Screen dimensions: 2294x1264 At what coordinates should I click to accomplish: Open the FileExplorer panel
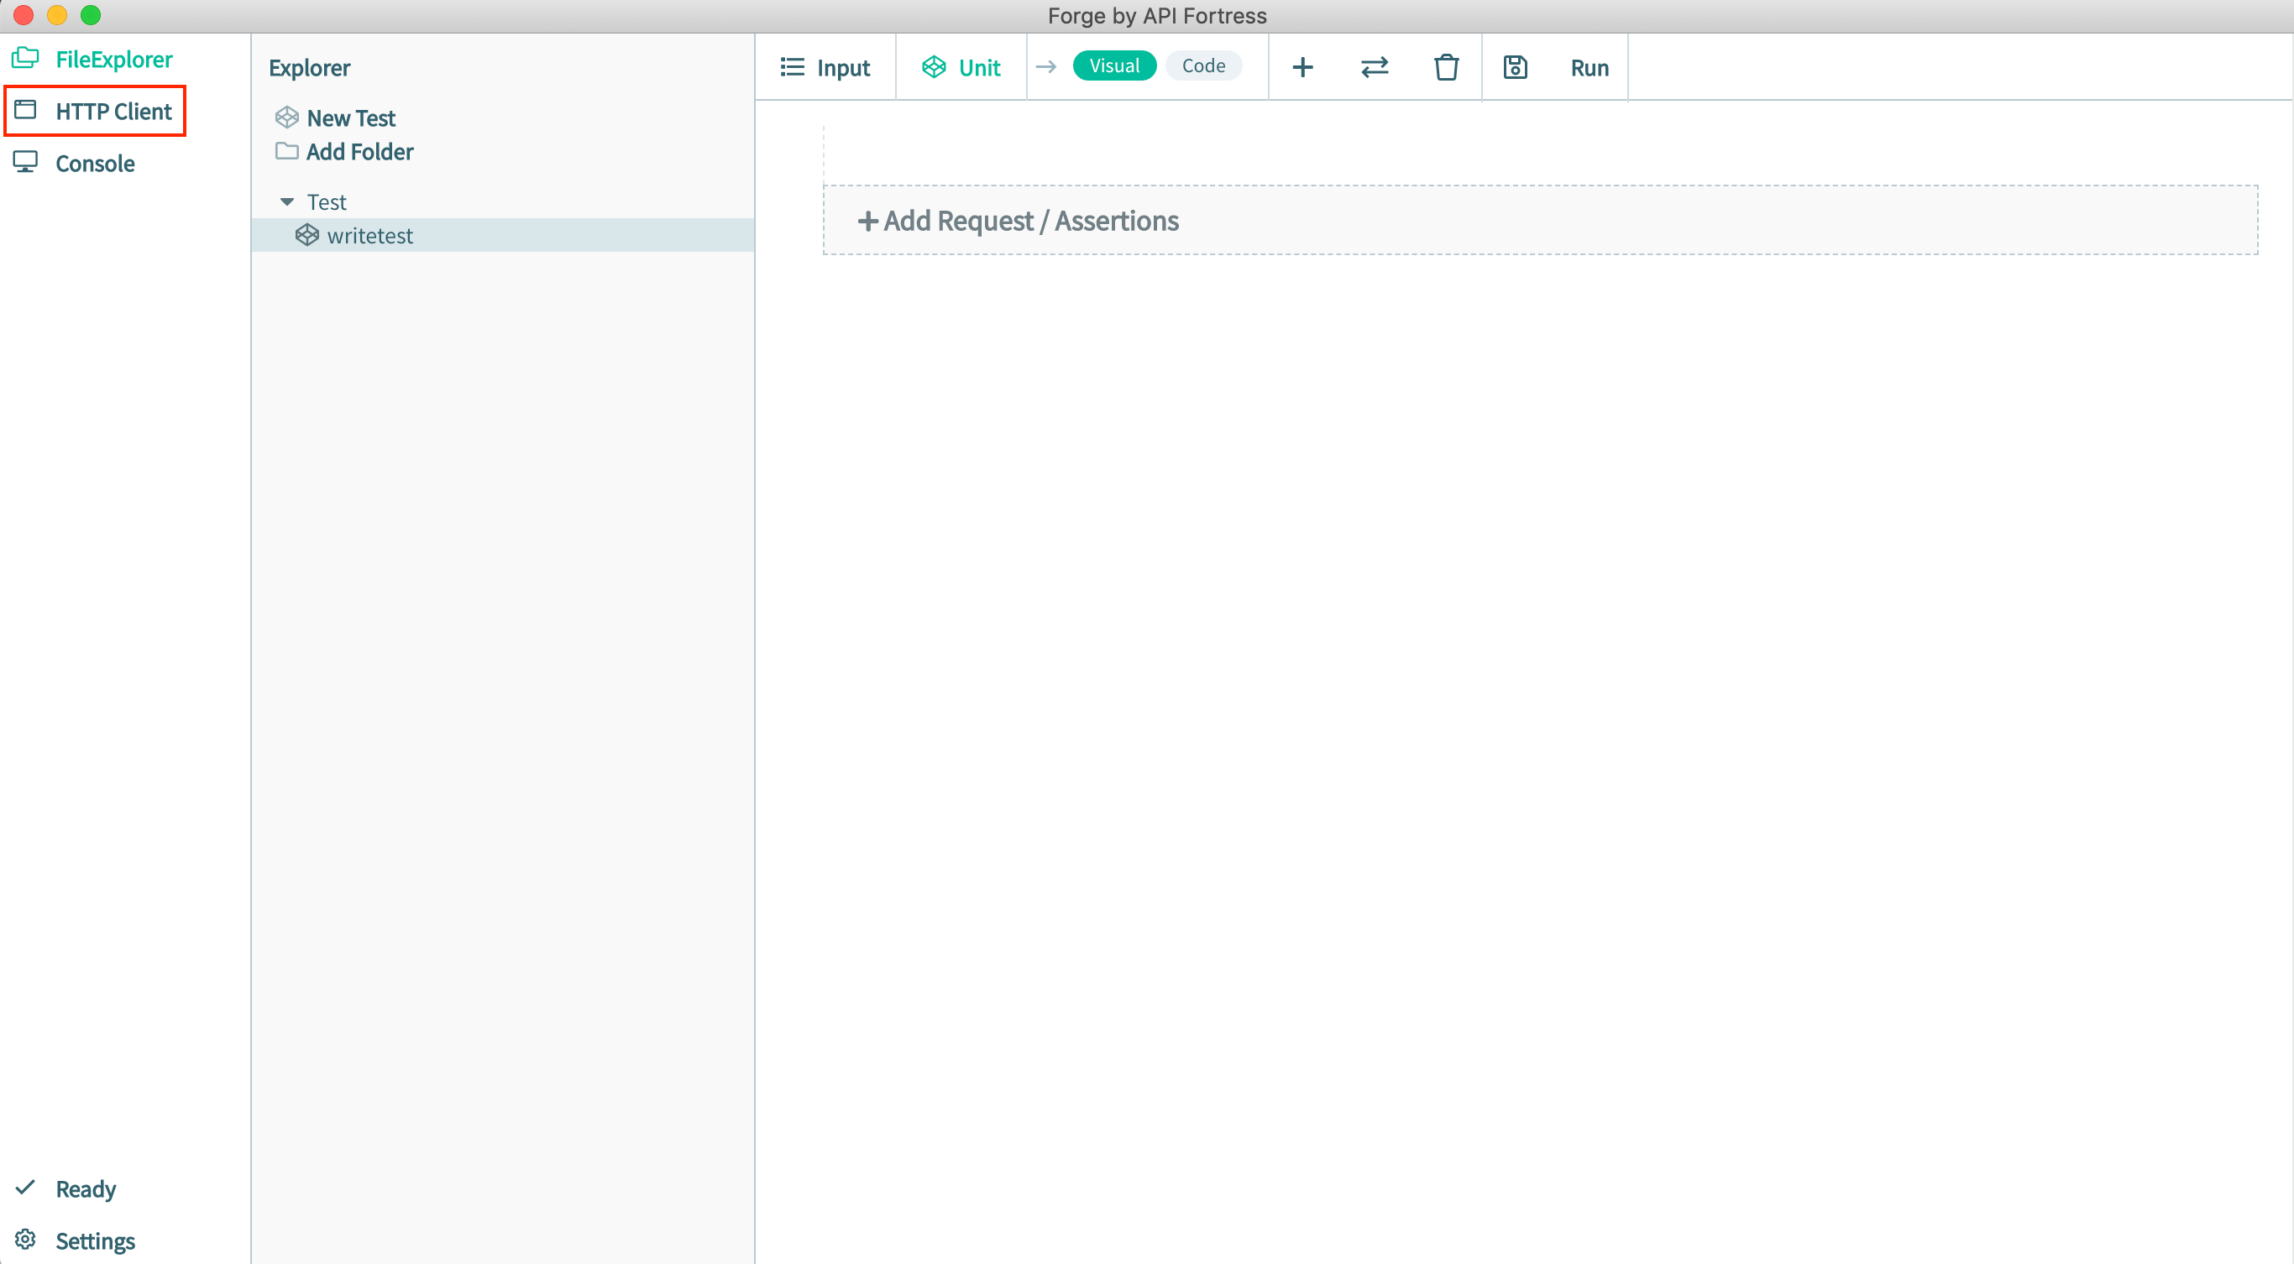[x=113, y=58]
